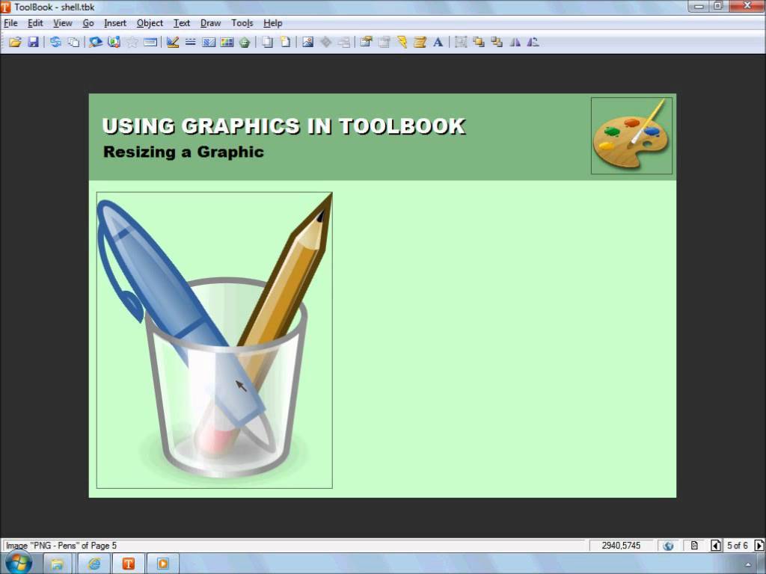Click the ToolBook taskbar button
Image resolution: width=766 pixels, height=574 pixels.
(129, 564)
